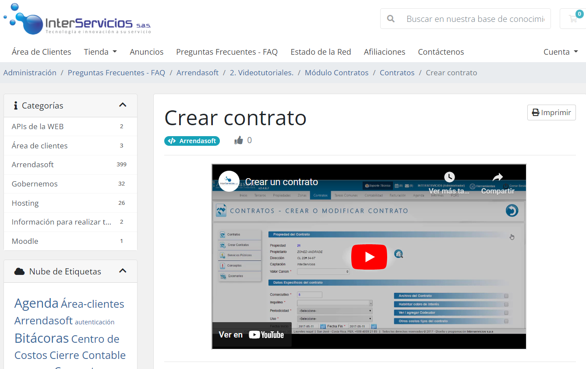The height and width of the screenshot is (369, 586).
Task: Select Gobernemos category
Action: tap(71, 184)
